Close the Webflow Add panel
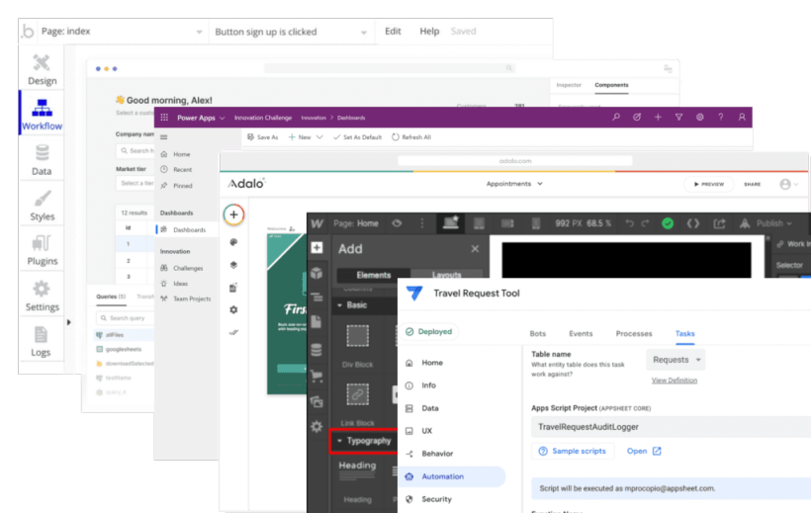The image size is (811, 513). pyautogui.click(x=475, y=249)
